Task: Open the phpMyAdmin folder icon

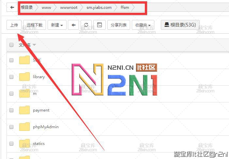Action: click(x=24, y=127)
